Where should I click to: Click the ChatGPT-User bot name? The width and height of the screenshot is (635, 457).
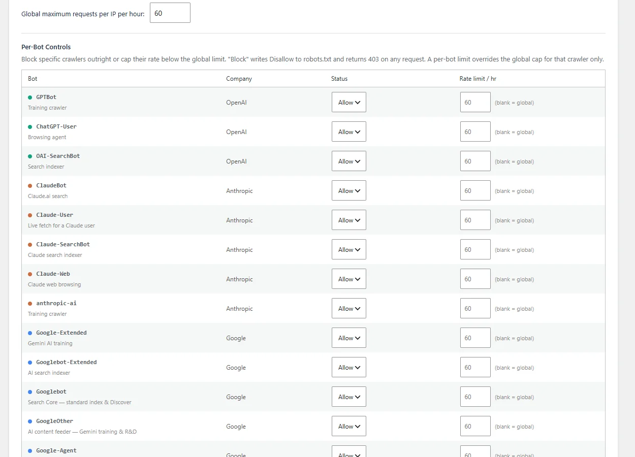56,126
